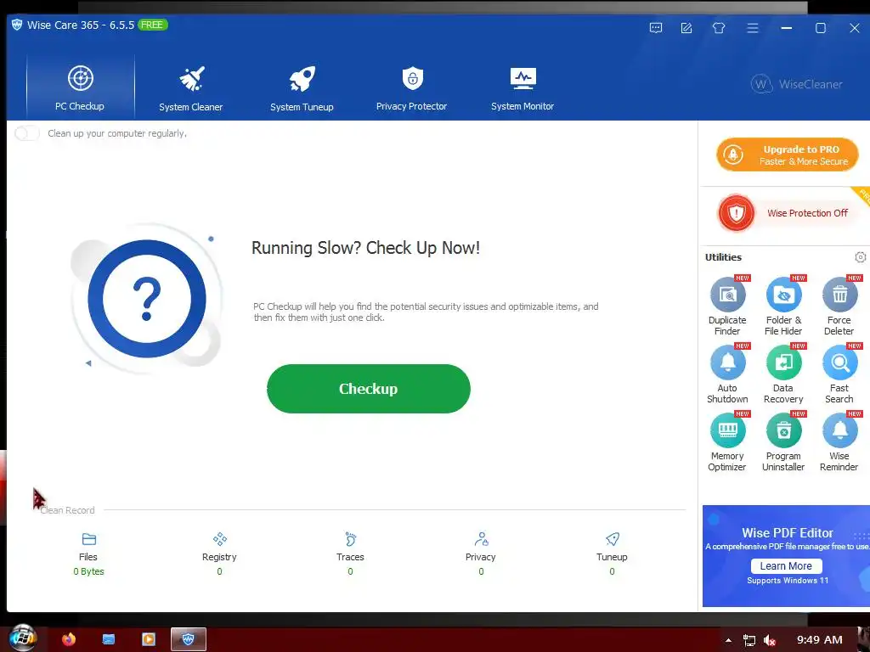Screen dimensions: 870x652
Task: Open the media player taskbar icon
Action: coord(148,639)
